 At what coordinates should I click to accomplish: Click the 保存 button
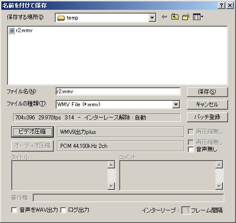click(207, 92)
